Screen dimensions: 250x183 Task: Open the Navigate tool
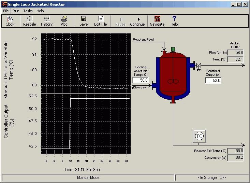(x=157, y=21)
